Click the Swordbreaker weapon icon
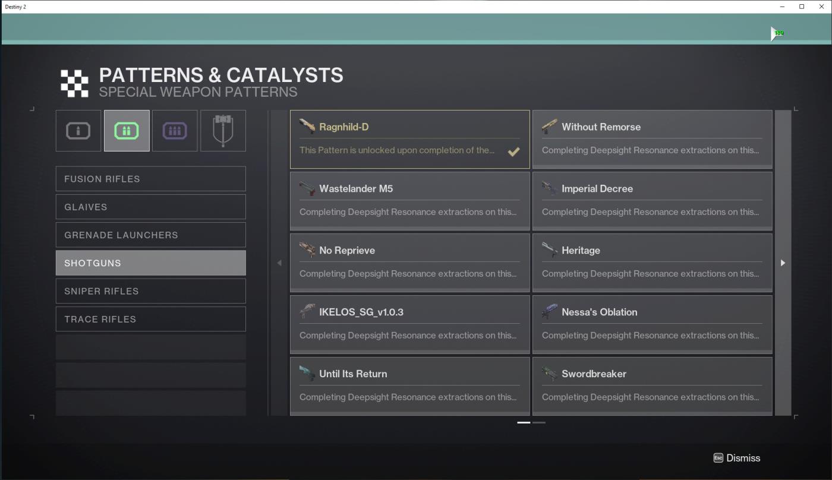Image resolution: width=832 pixels, height=480 pixels. (x=550, y=374)
